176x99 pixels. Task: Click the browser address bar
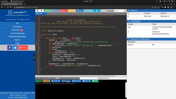[x=82, y=7]
